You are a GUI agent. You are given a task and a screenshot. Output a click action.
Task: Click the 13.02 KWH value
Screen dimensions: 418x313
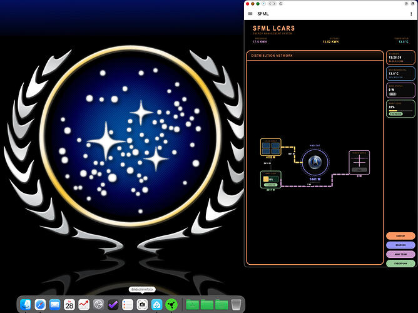pyautogui.click(x=330, y=42)
